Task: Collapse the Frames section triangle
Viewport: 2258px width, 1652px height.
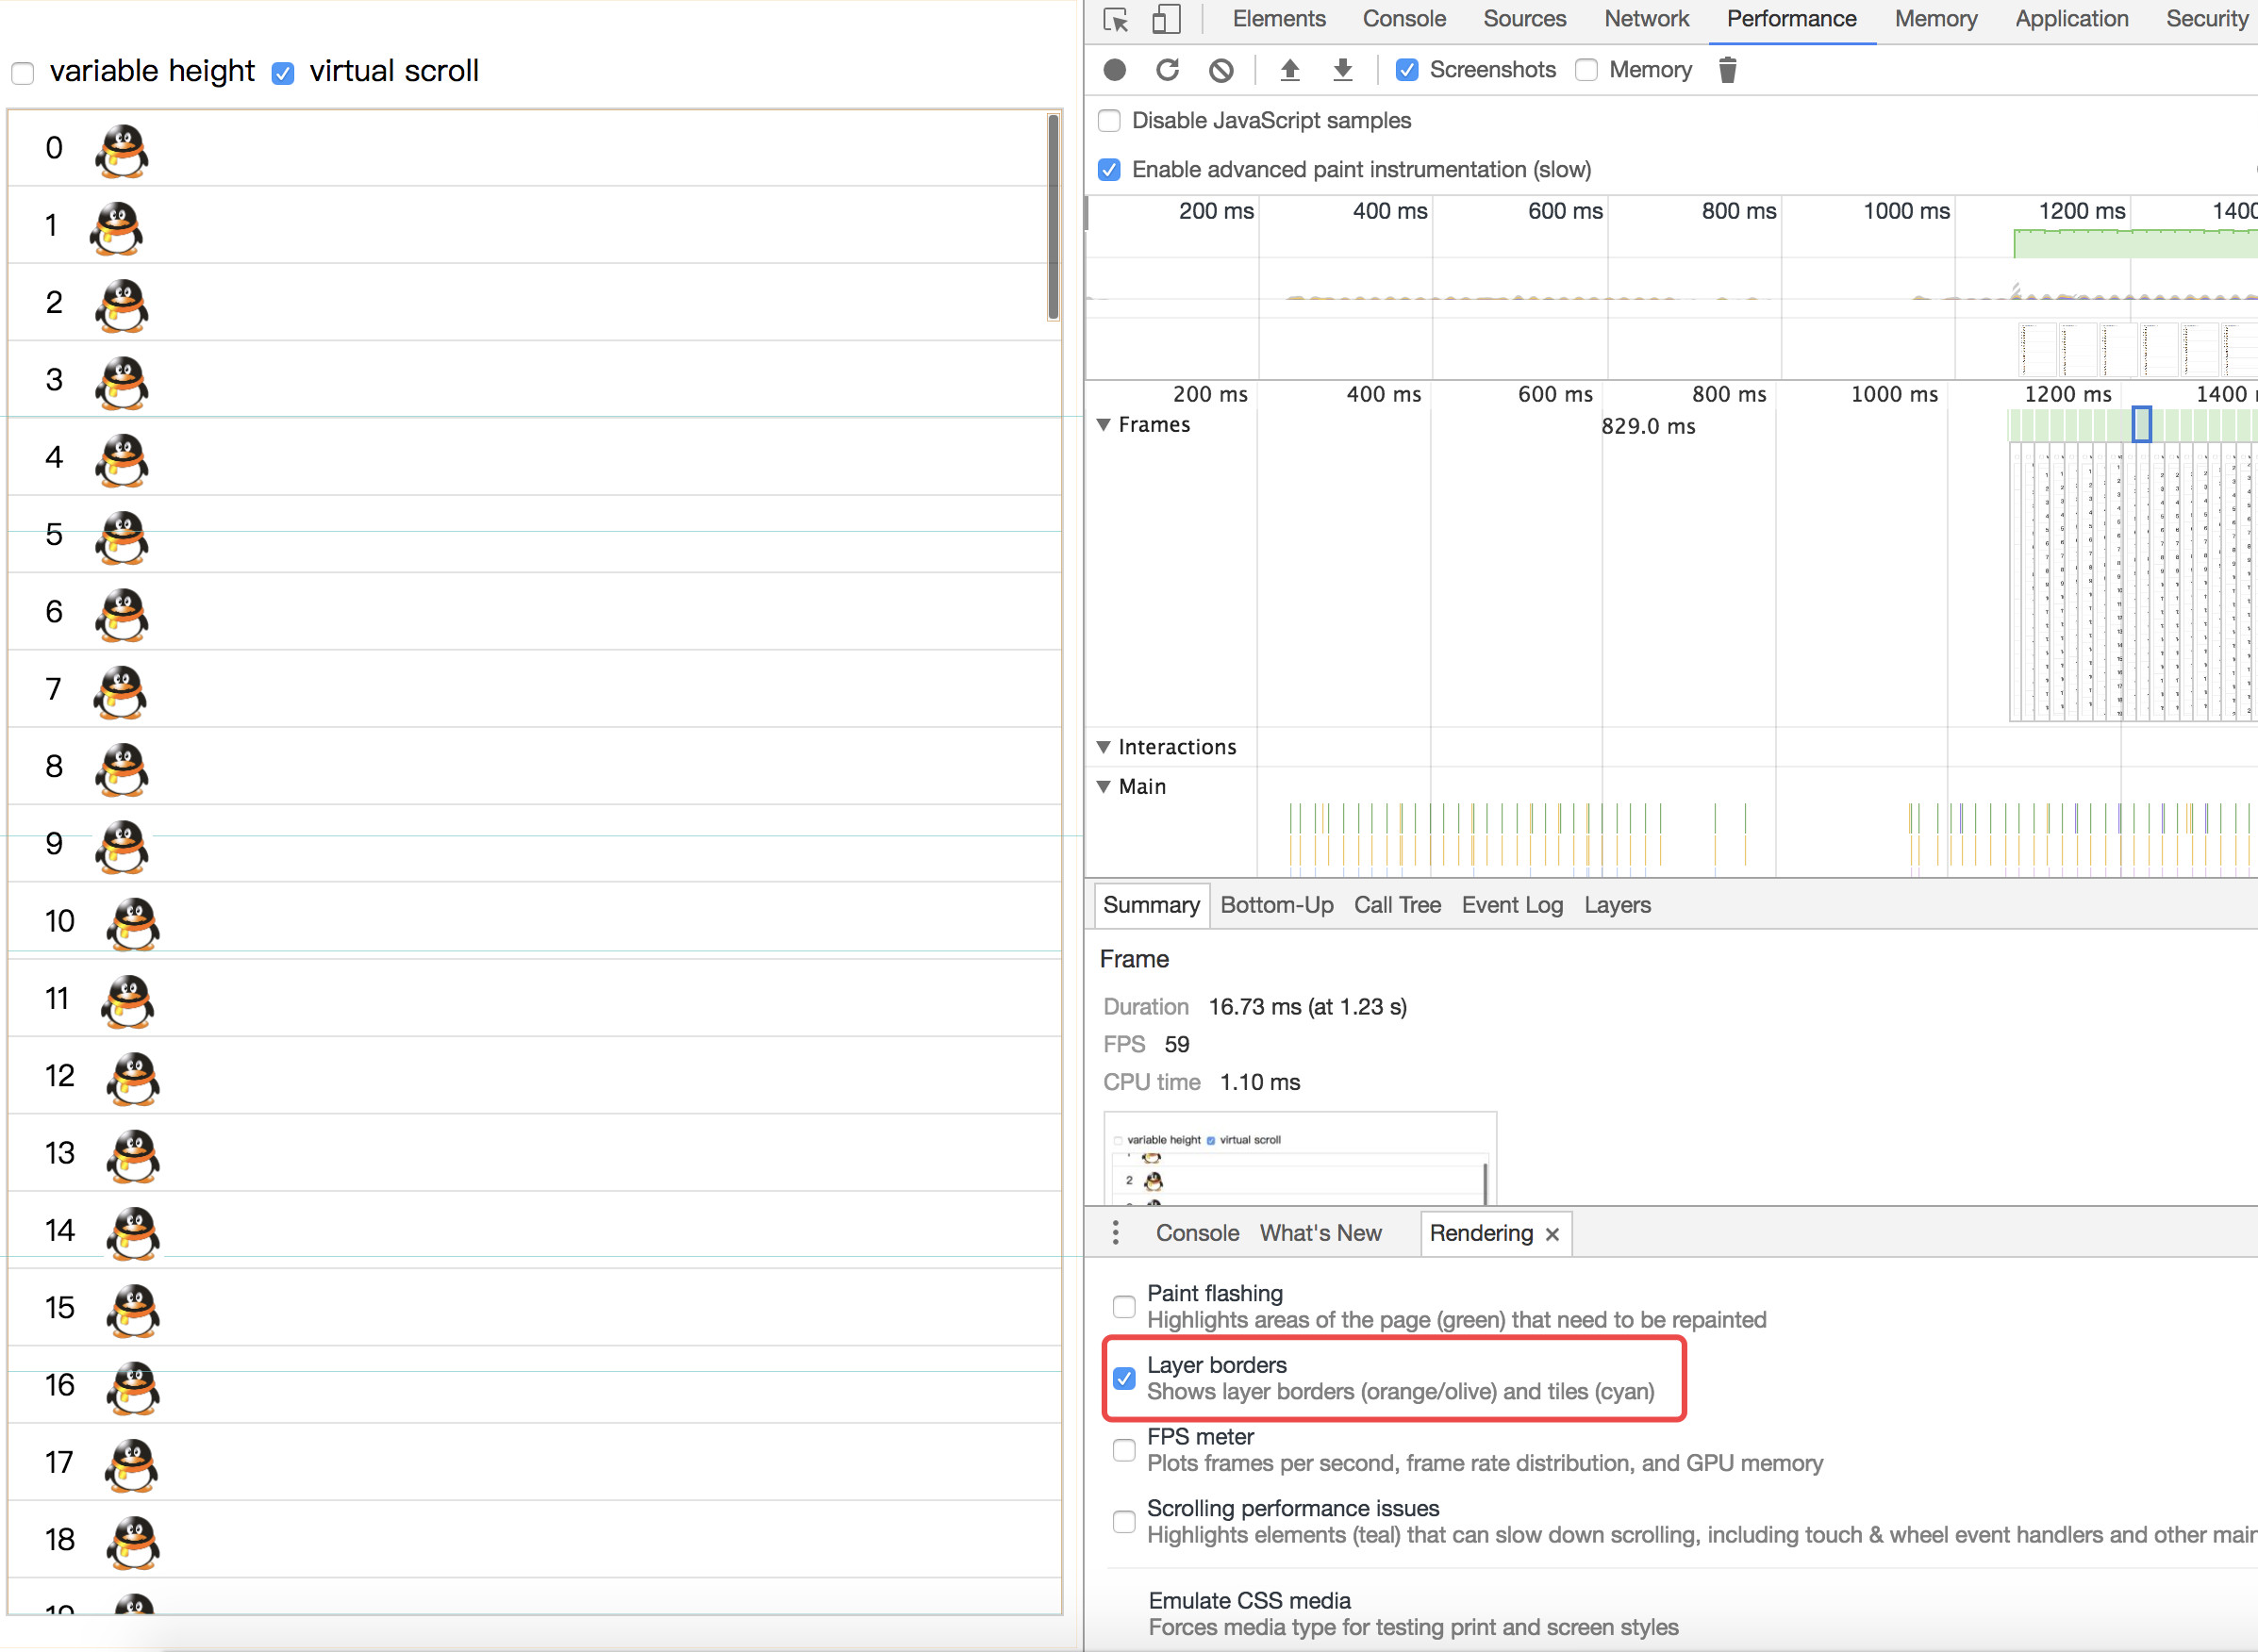Action: click(x=1104, y=425)
